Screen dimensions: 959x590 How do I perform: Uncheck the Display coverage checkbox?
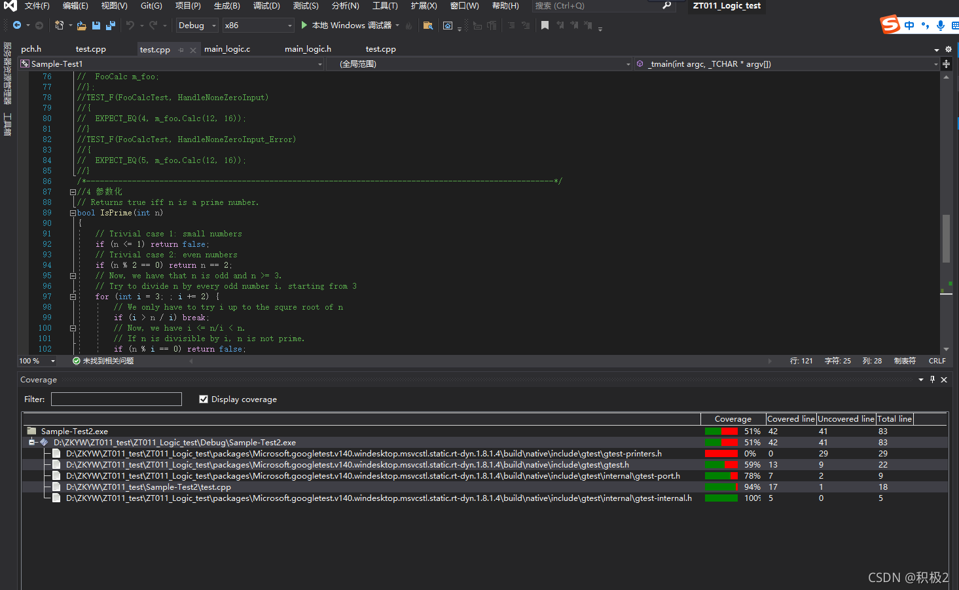(204, 399)
